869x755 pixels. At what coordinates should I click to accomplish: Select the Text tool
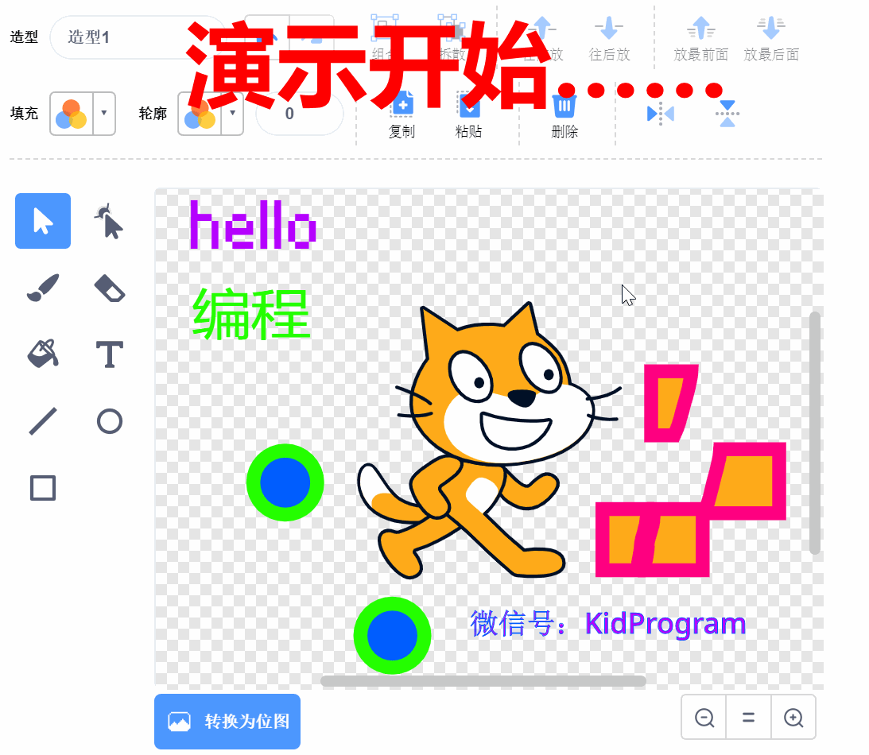109,354
